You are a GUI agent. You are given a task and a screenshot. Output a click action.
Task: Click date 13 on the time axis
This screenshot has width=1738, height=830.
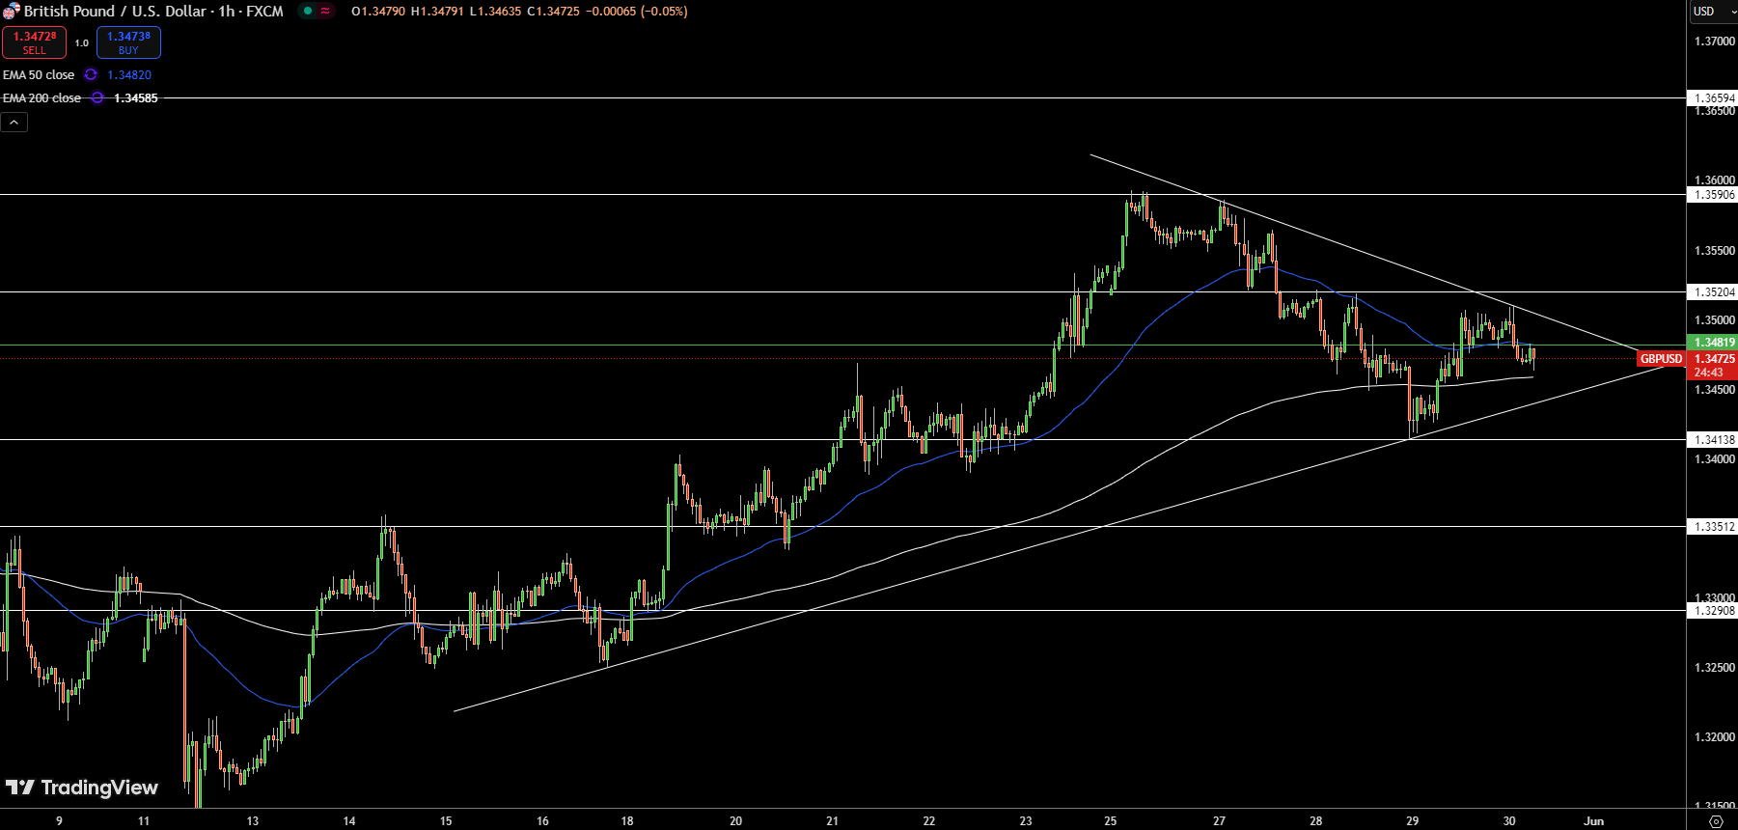[253, 821]
